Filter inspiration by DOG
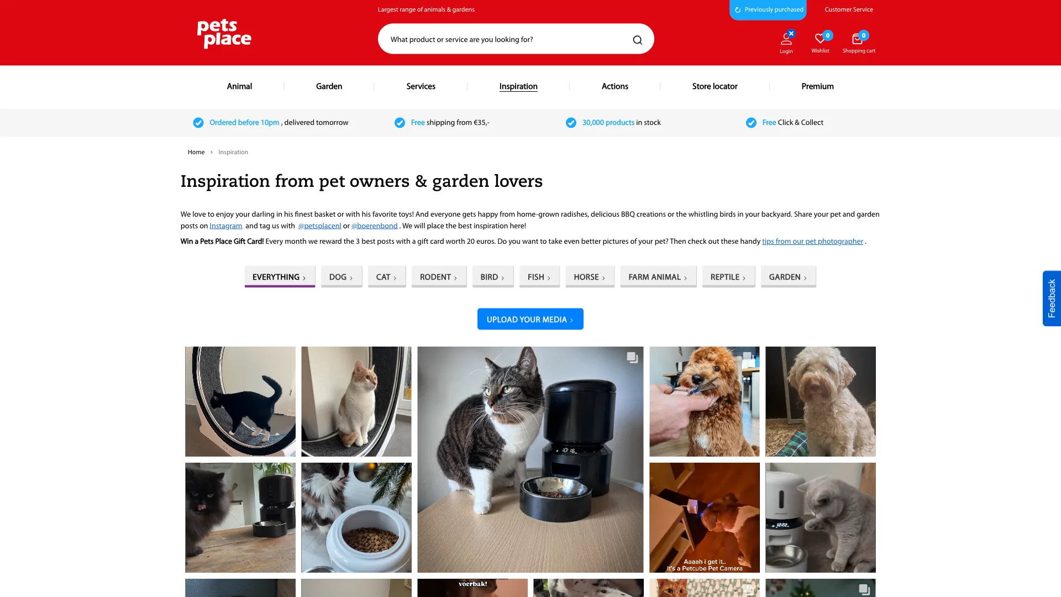Screen dimensions: 1061x597 click(342, 277)
